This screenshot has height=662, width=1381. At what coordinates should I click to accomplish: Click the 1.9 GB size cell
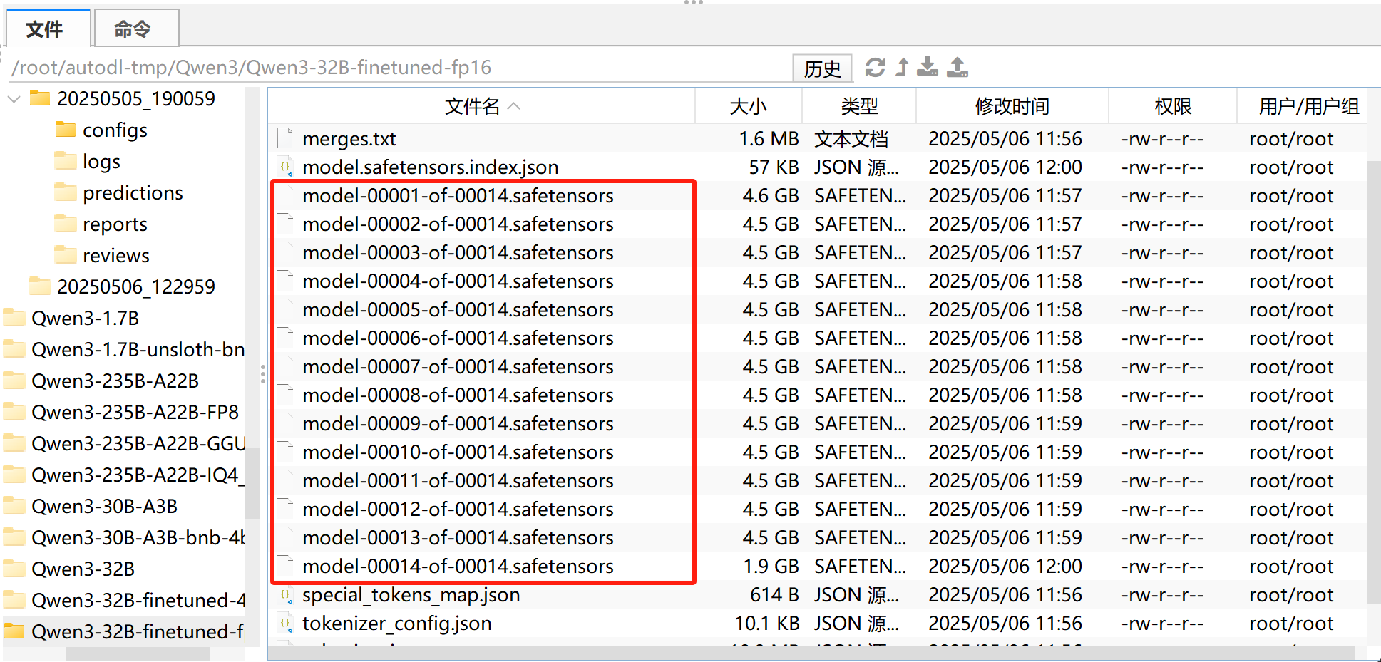click(771, 566)
